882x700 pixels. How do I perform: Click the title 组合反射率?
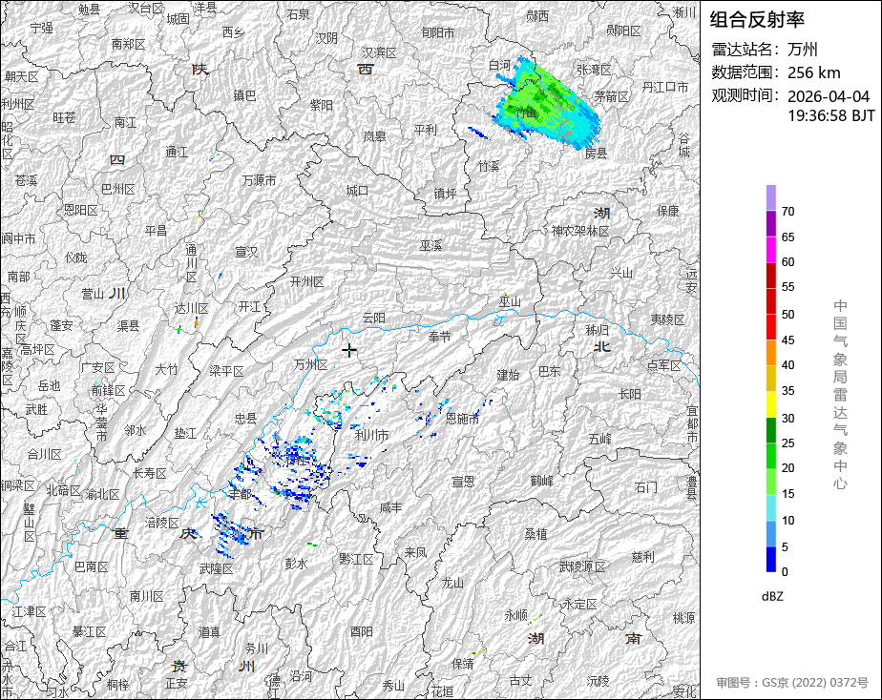pyautogui.click(x=757, y=20)
